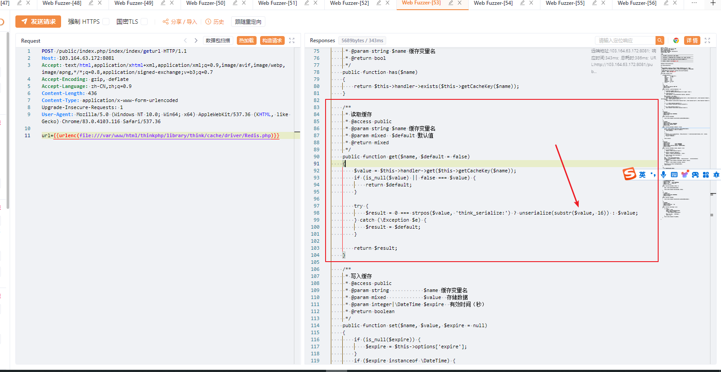Switch to Web Fuzzer-[51] tab
This screenshot has height=372, width=721.
pos(278,3)
